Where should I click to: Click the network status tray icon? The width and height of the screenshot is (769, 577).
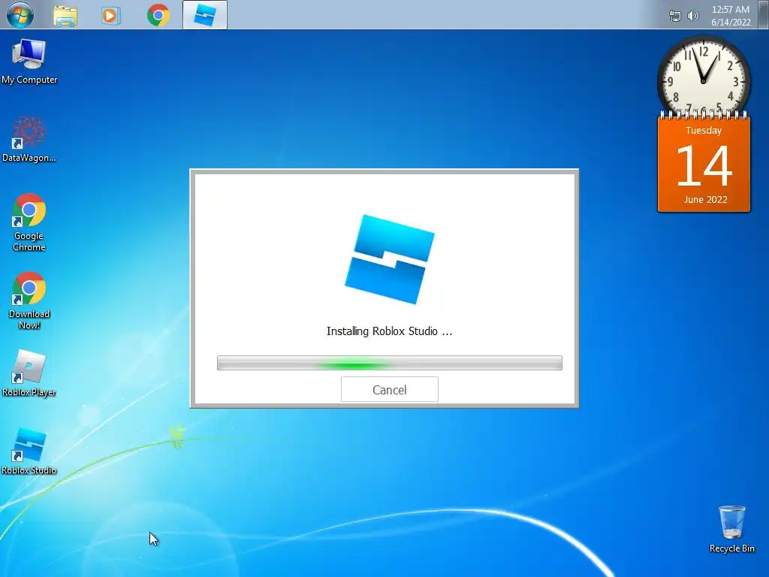pos(675,17)
